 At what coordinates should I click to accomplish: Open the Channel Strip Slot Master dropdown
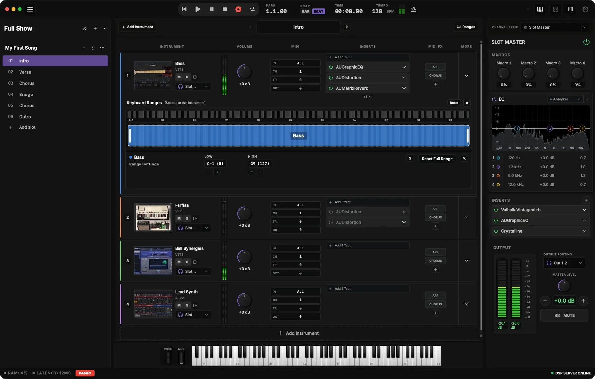pyautogui.click(x=555, y=27)
